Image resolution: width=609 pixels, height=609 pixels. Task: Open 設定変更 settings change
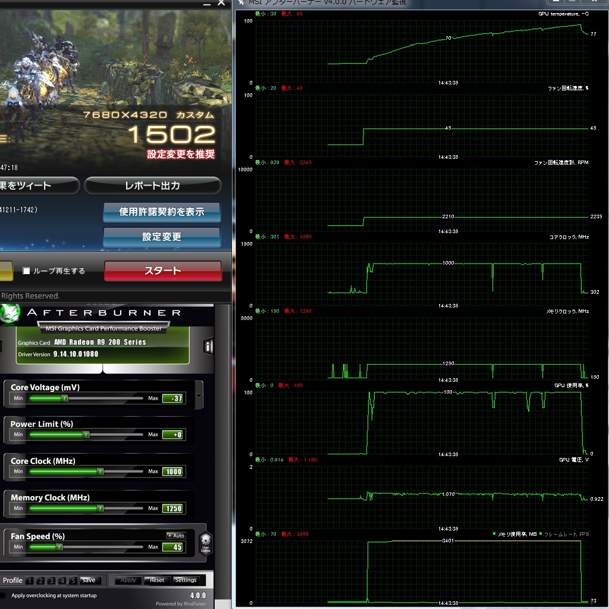click(162, 237)
